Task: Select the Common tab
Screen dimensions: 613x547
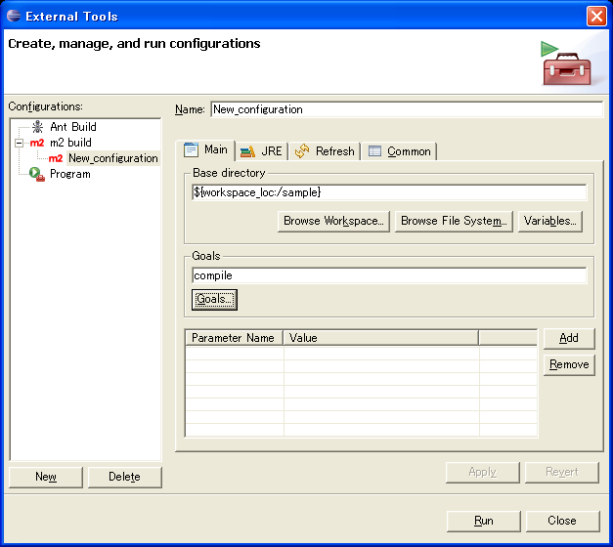Action: point(400,151)
